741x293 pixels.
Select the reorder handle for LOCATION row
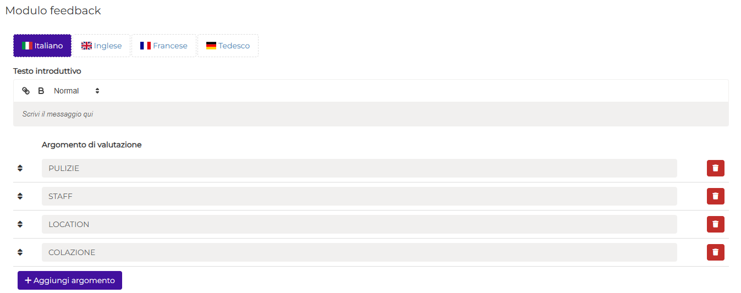click(x=20, y=224)
